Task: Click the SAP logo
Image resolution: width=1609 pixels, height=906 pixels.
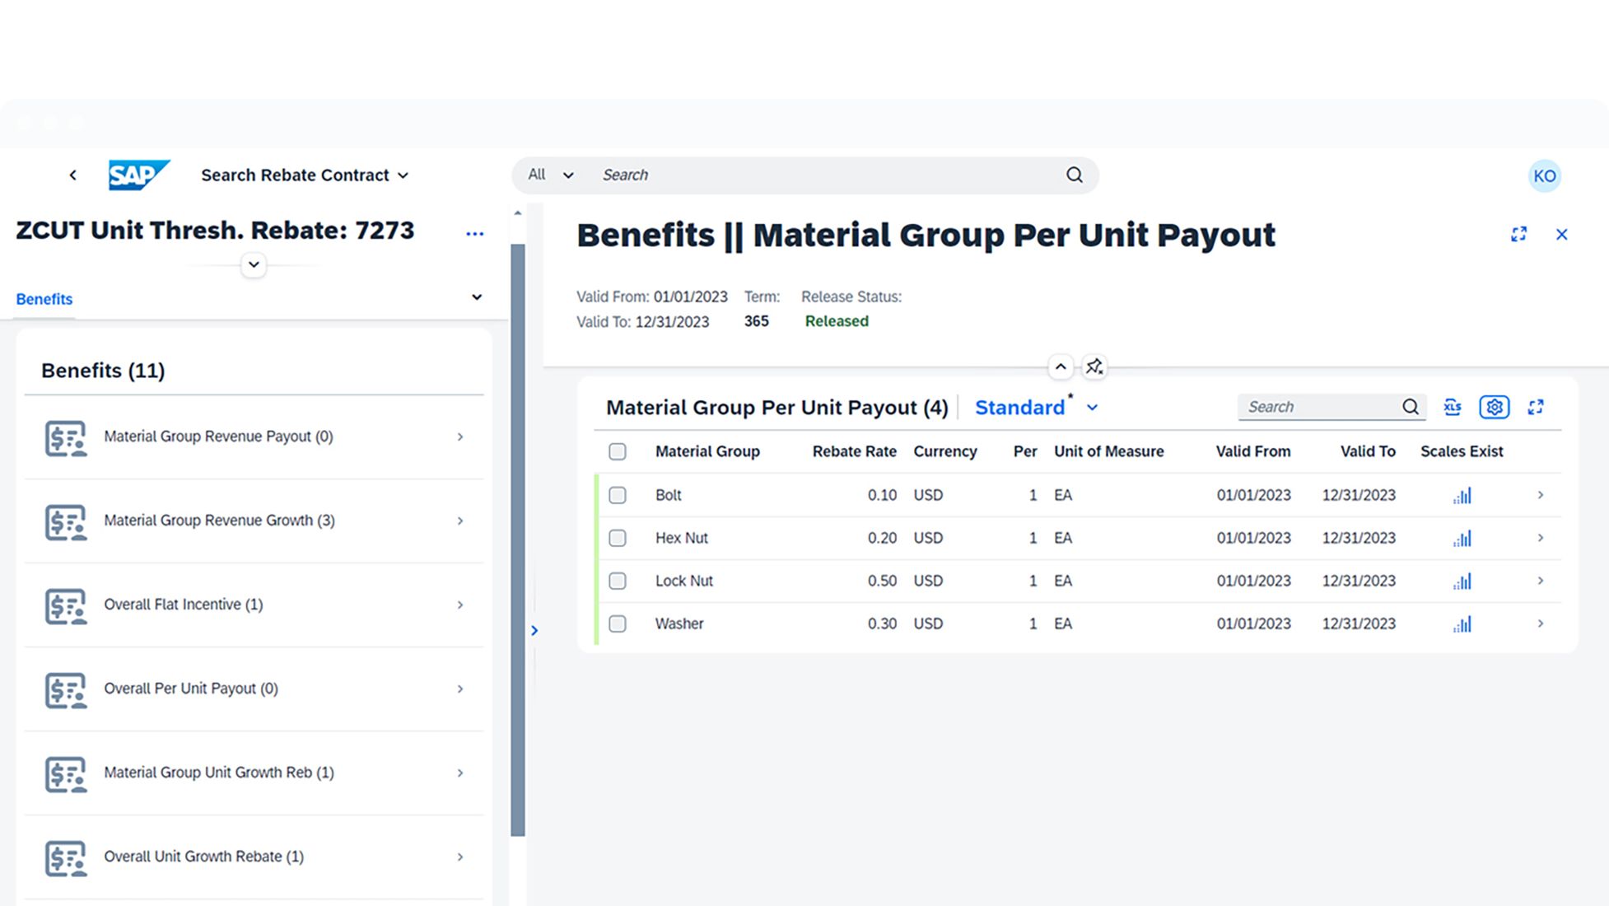Action: 138,175
